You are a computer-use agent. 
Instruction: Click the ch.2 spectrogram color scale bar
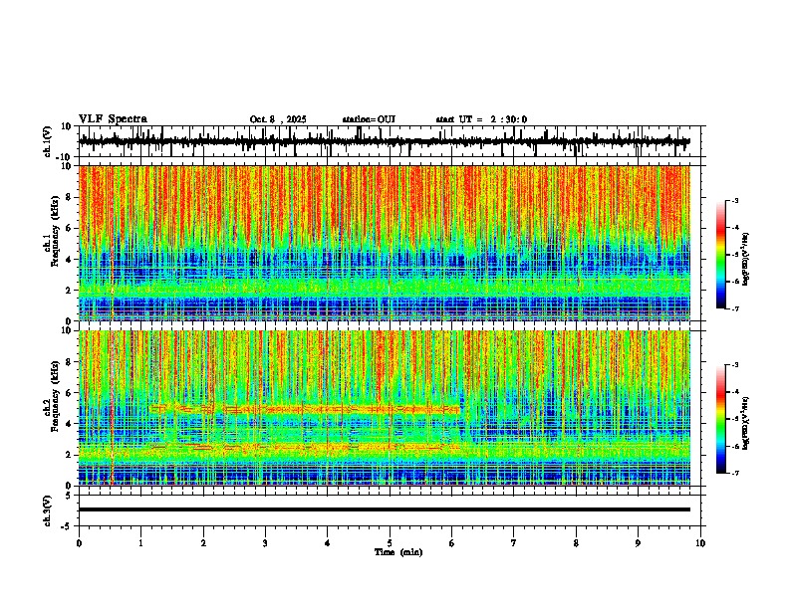720,419
